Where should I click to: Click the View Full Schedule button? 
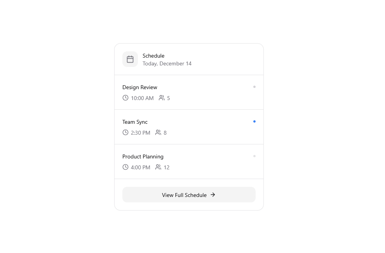[x=189, y=195]
